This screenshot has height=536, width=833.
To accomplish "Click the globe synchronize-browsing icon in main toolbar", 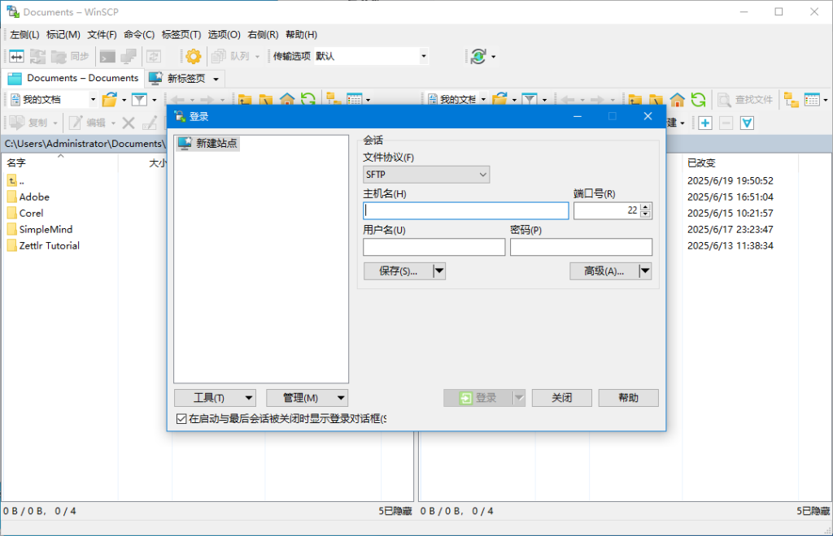I will (x=478, y=56).
